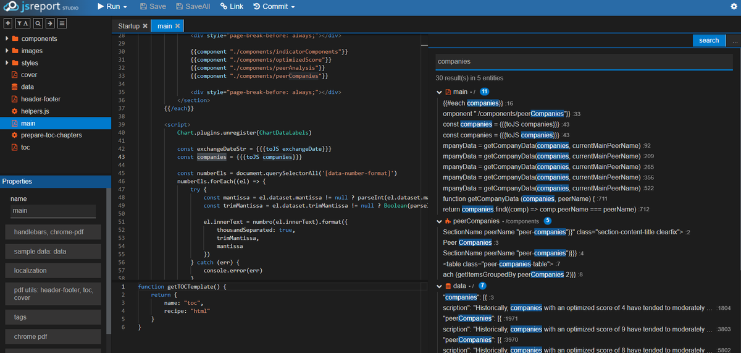The width and height of the screenshot is (741, 353).
Task: Click the Link toolbar button
Action: pyautogui.click(x=232, y=7)
